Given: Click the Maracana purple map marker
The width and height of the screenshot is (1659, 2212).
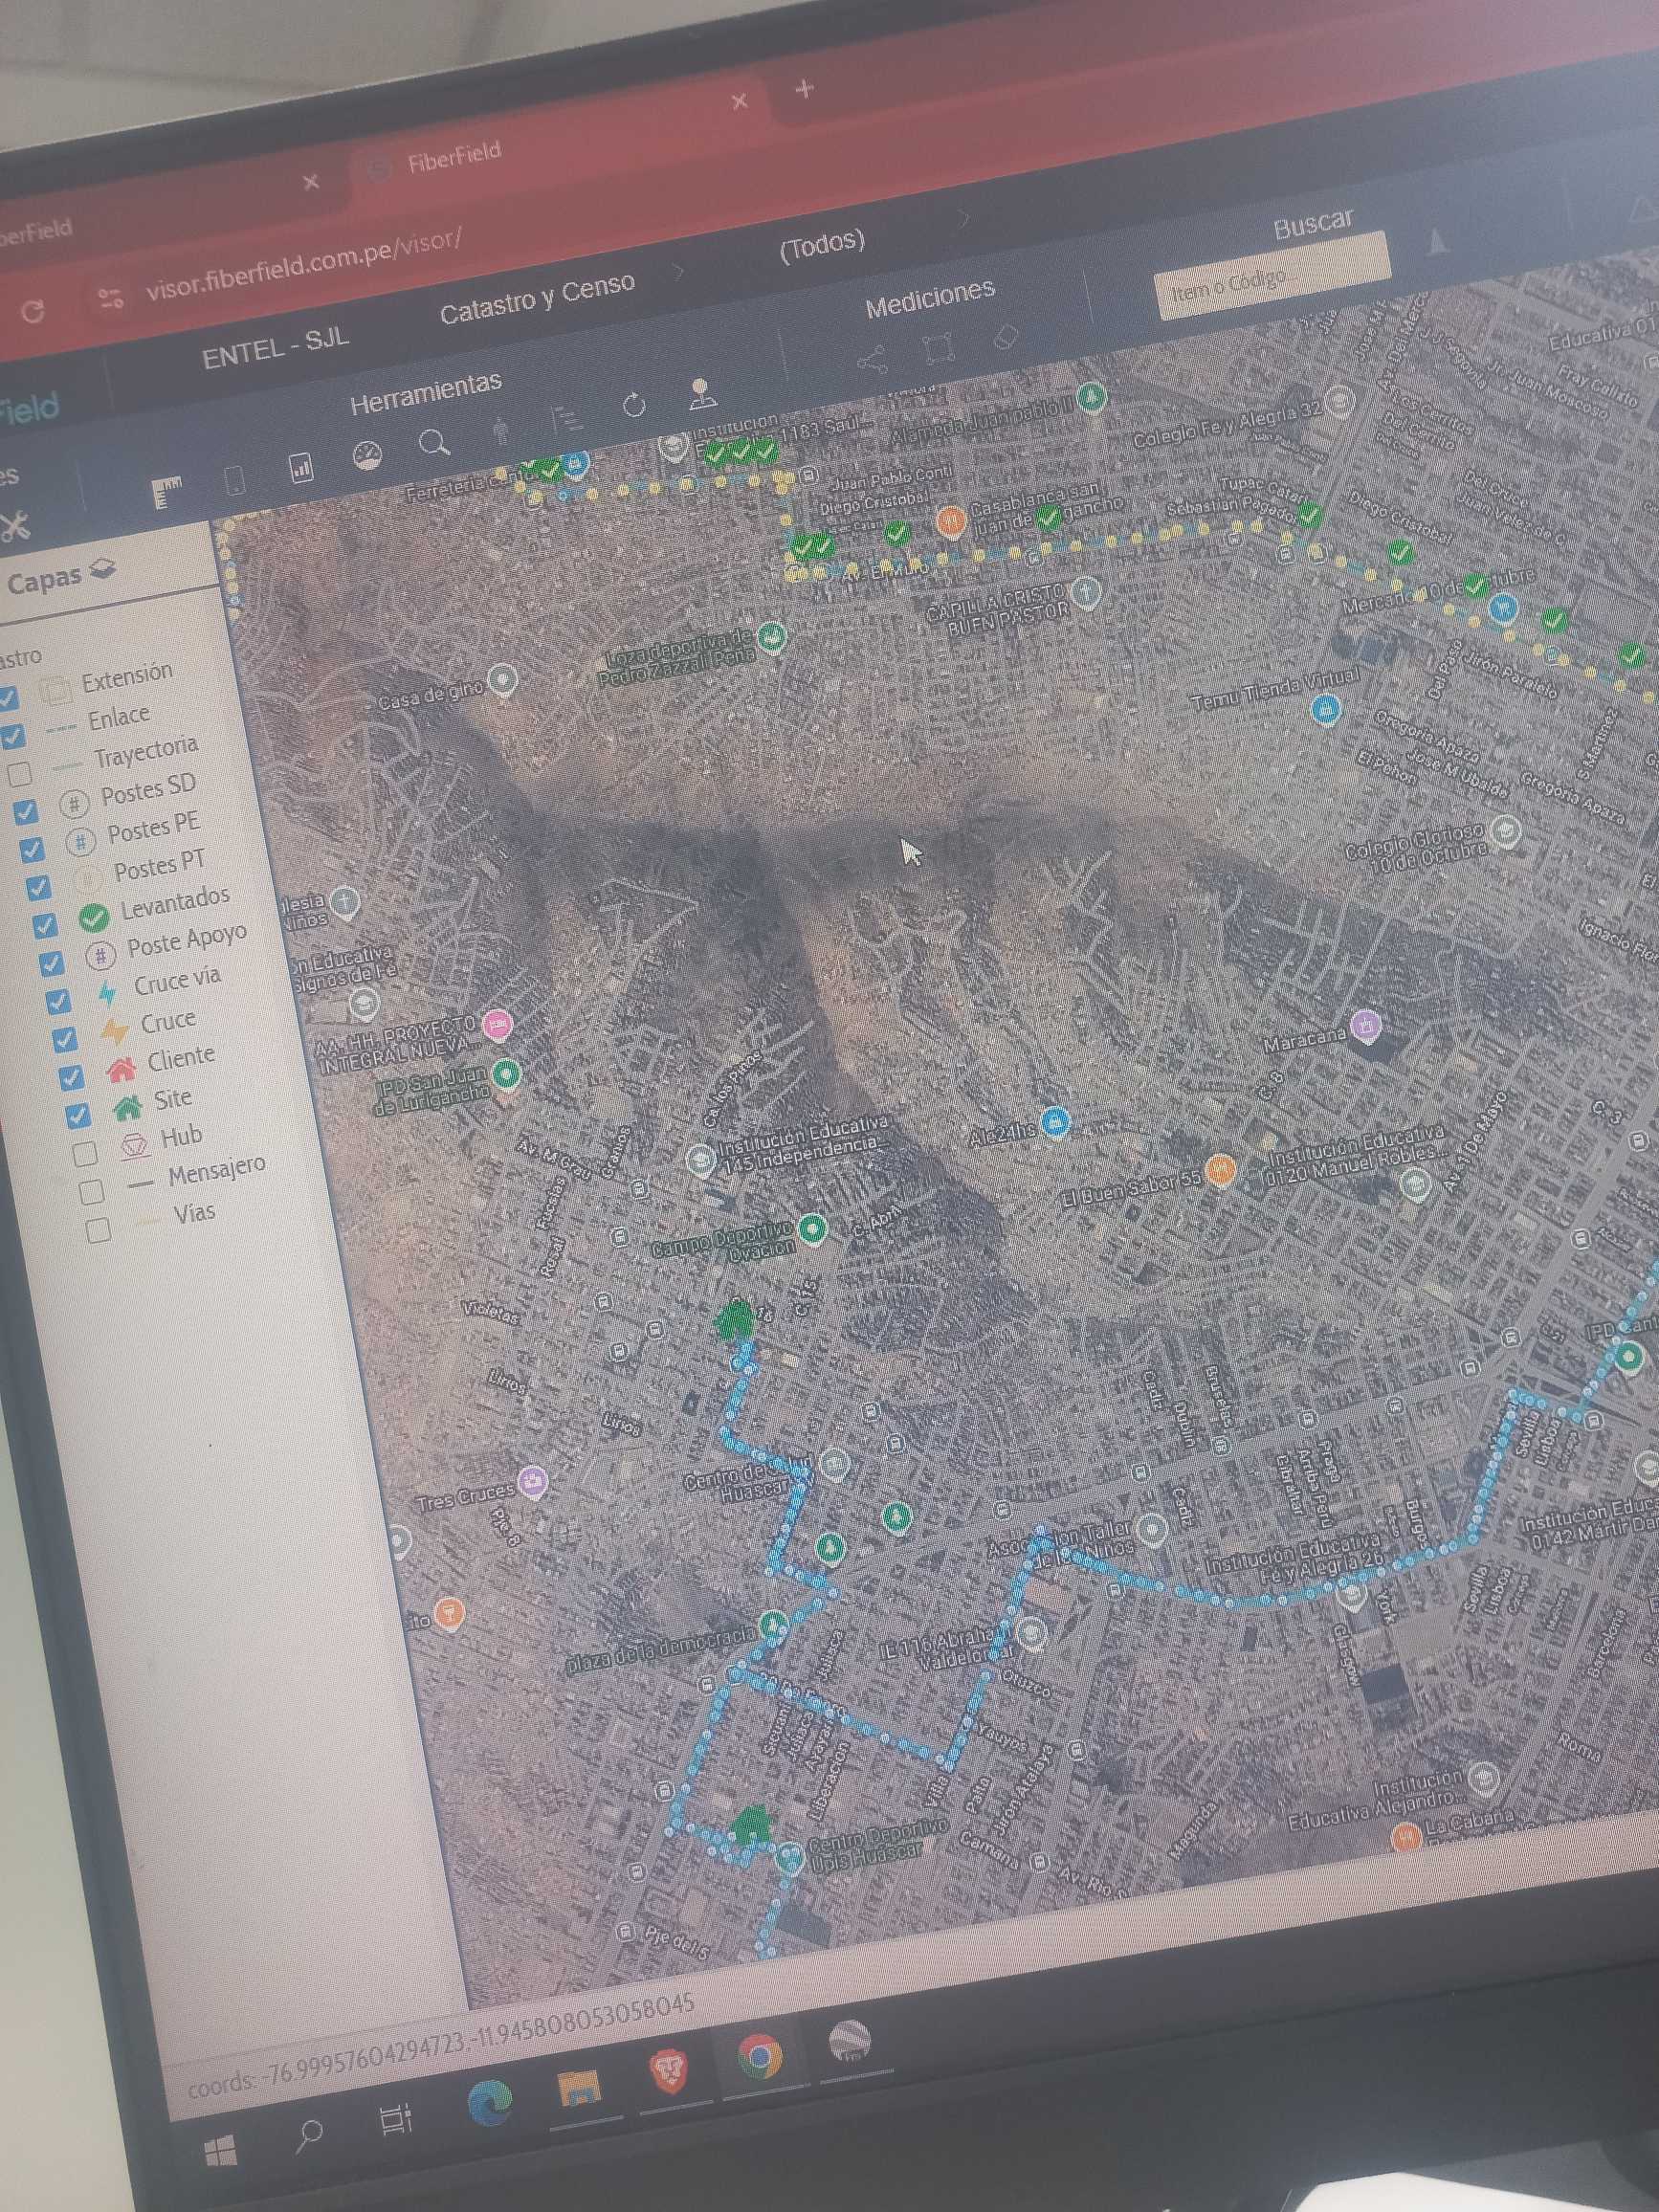Looking at the screenshot, I should point(1365,1025).
